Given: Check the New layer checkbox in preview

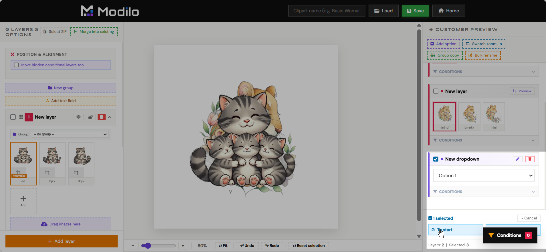Looking at the screenshot, I should [x=436, y=91].
